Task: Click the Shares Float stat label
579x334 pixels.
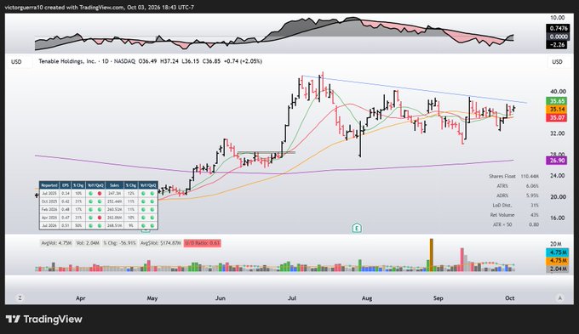Action: [502, 176]
